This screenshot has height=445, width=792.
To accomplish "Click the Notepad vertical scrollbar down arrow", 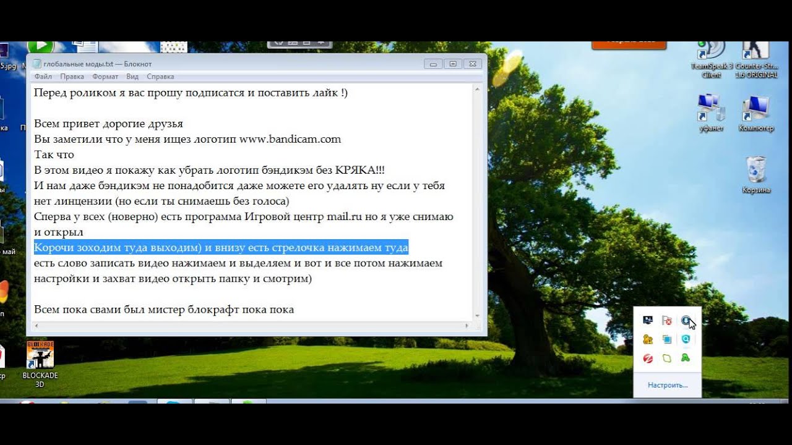I will 477,316.
